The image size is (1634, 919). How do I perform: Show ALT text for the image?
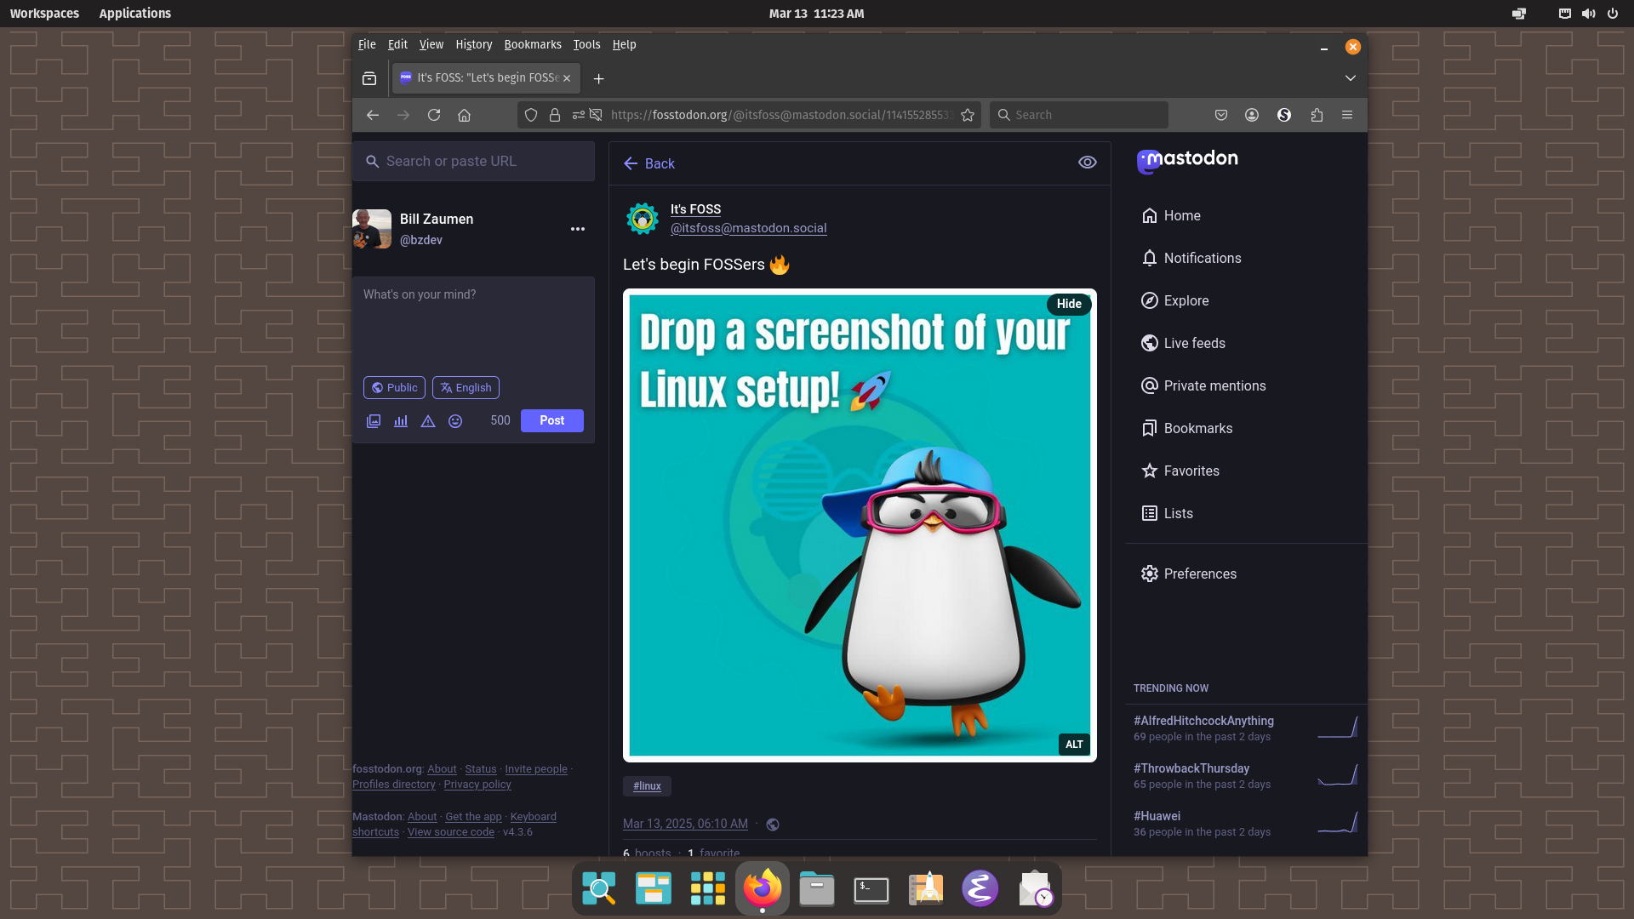[1074, 744]
